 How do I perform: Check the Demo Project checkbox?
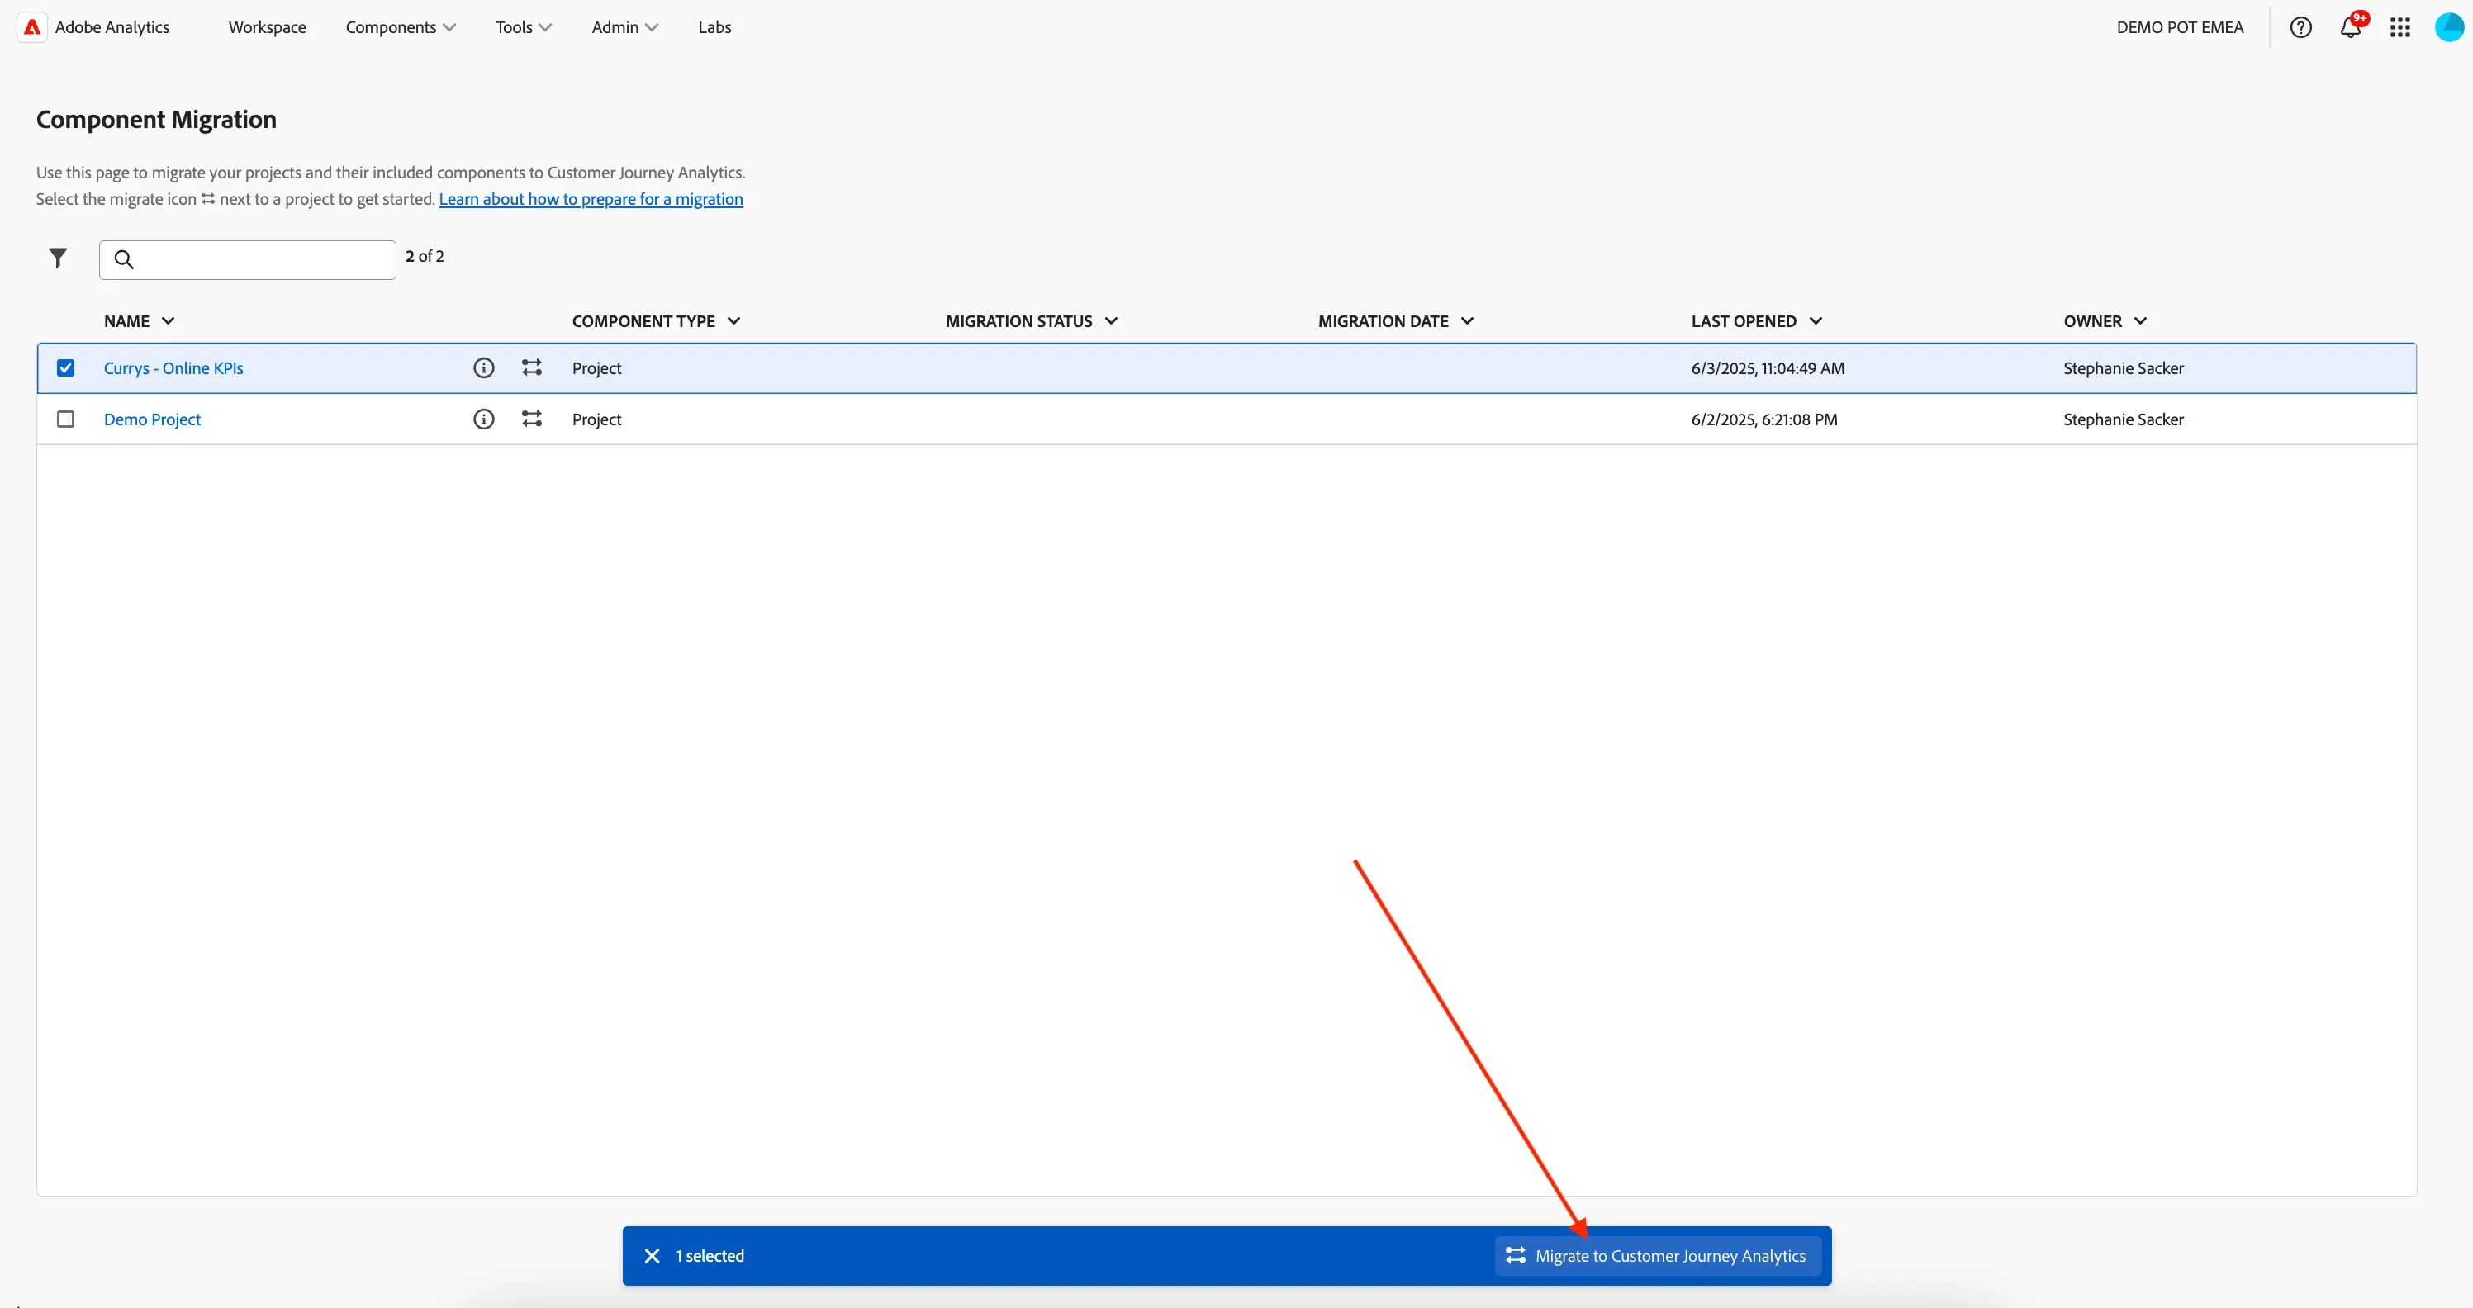pos(65,419)
